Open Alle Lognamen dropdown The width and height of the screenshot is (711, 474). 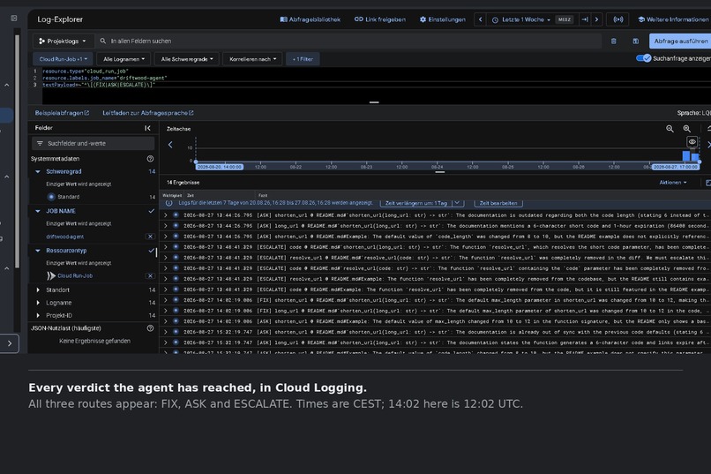(x=123, y=59)
